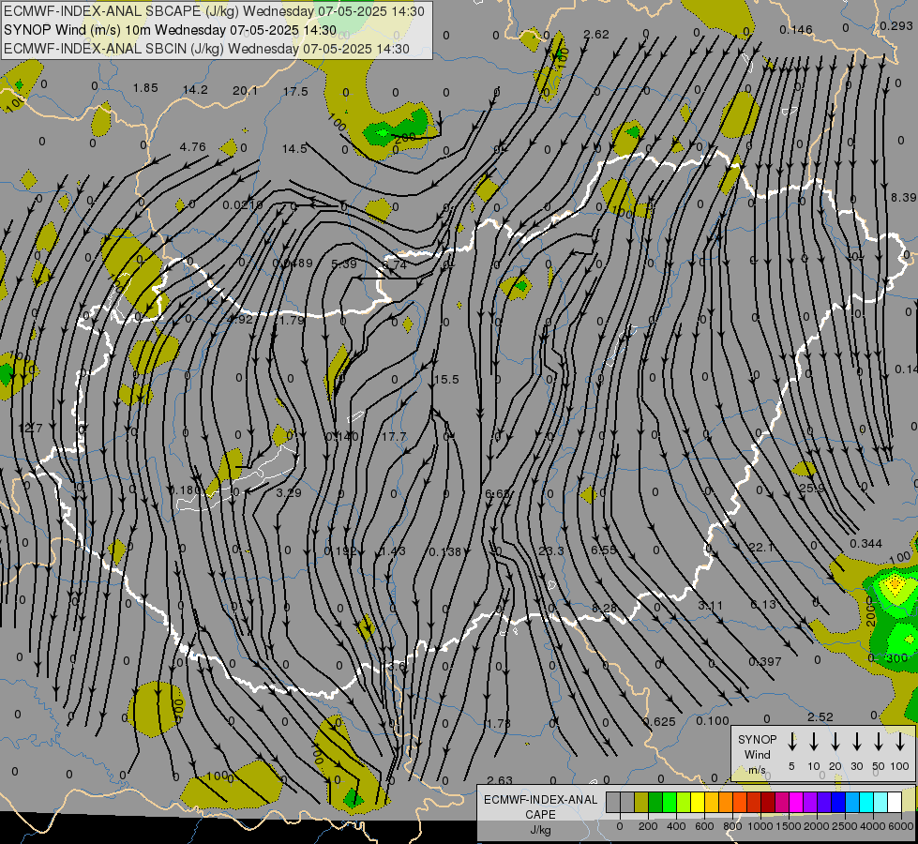Click the 'm/s' unit in wind legend

pyautogui.click(x=757, y=770)
